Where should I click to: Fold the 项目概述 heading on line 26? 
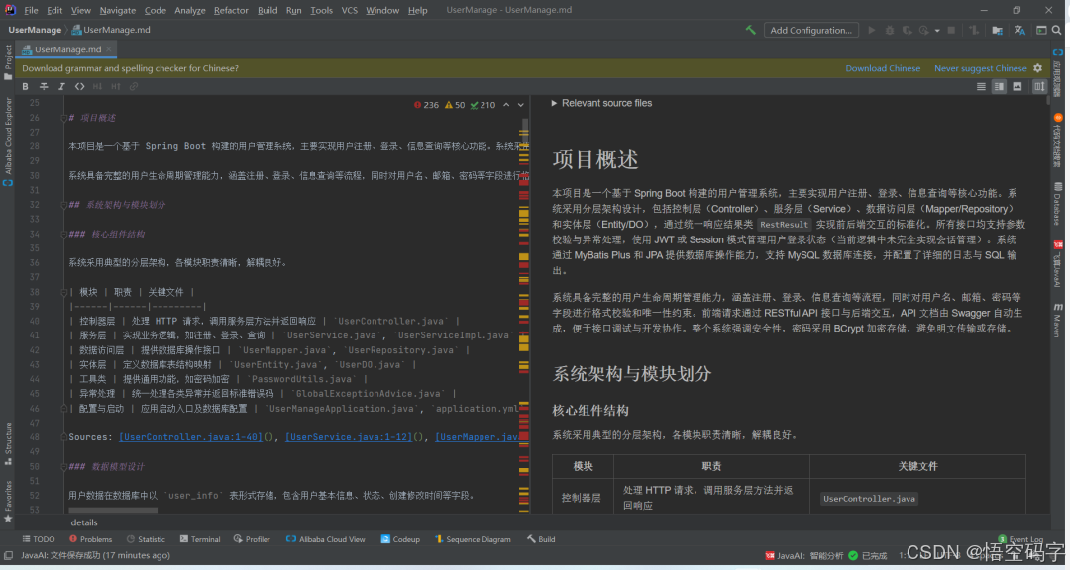click(x=63, y=118)
